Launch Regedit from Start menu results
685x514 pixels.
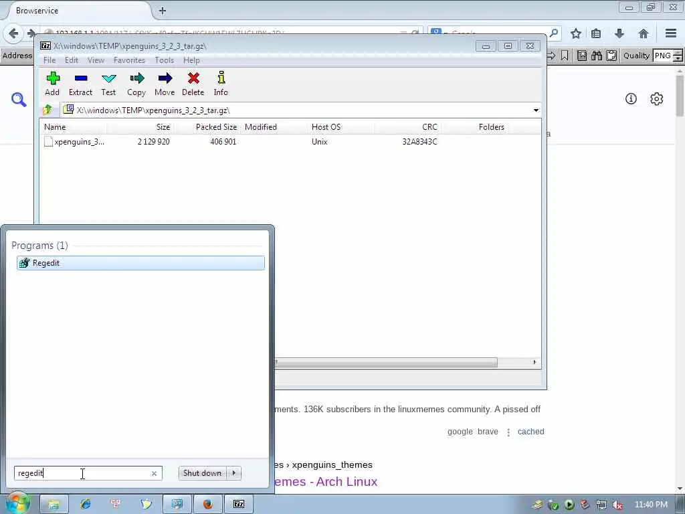click(140, 262)
